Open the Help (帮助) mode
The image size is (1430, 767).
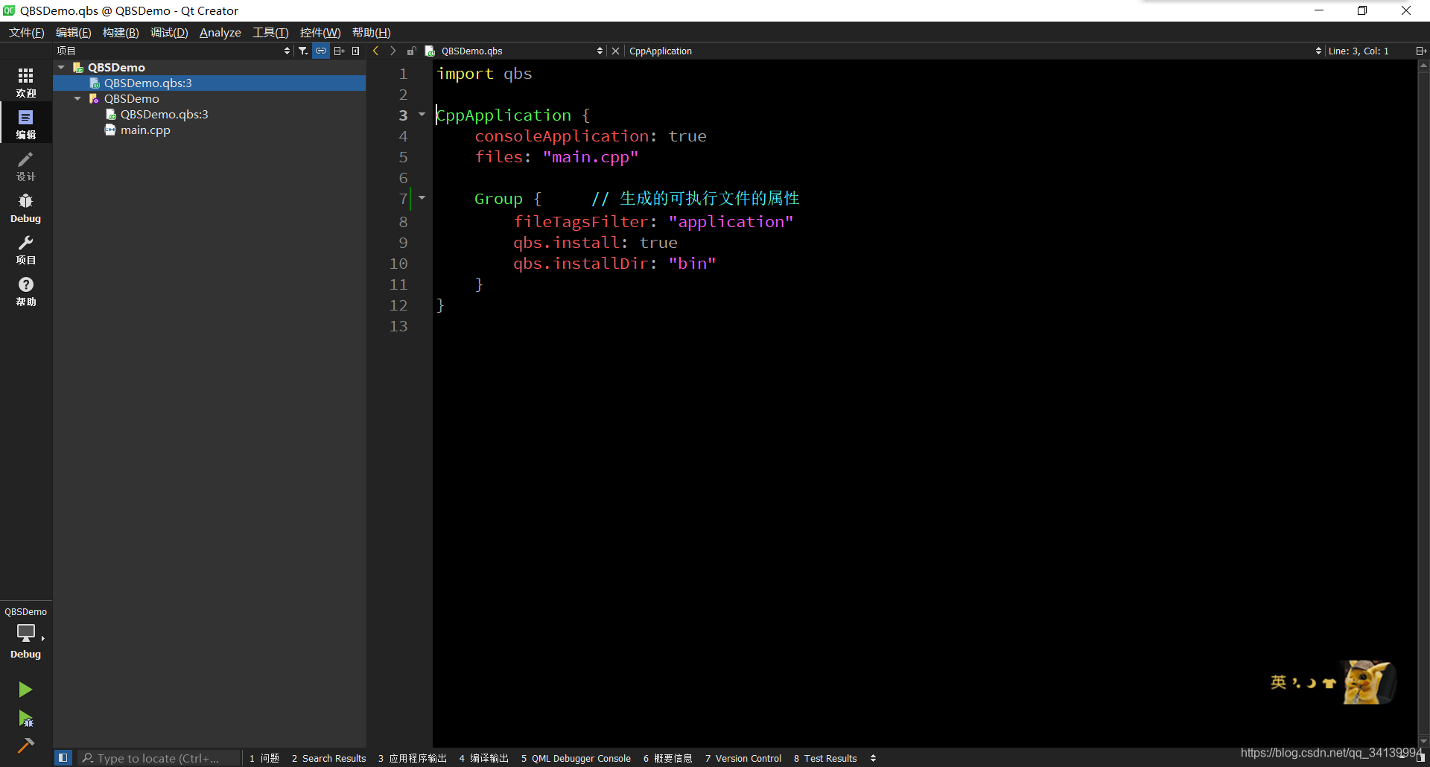click(26, 291)
